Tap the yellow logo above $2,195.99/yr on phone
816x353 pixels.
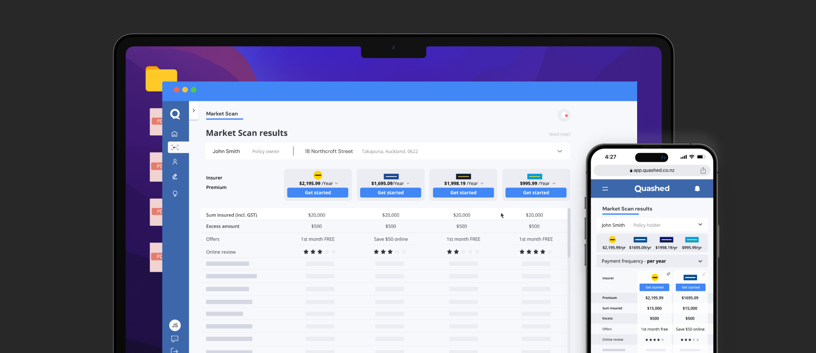[612, 240]
